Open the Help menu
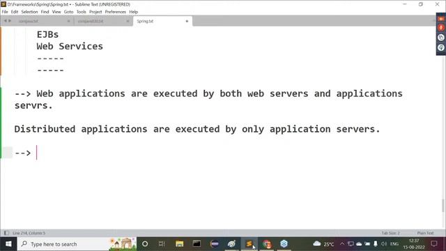The height and width of the screenshot is (251, 446). 133,12
